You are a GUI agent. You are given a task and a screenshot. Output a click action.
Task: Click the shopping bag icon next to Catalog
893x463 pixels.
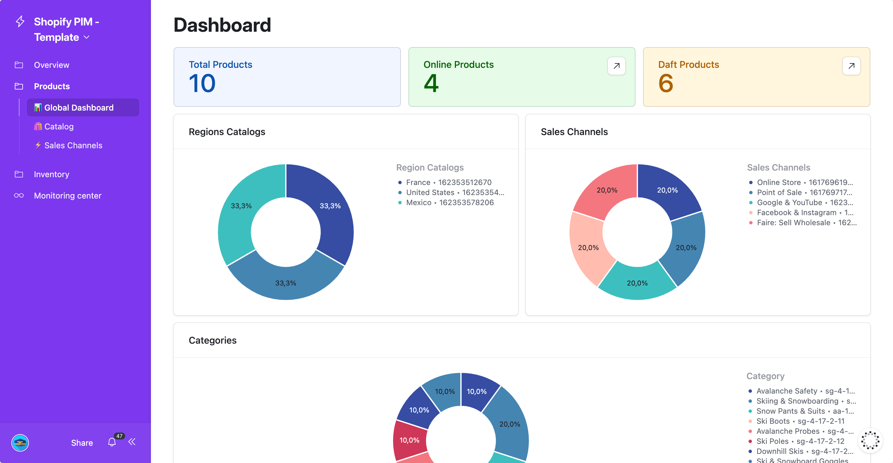click(38, 126)
